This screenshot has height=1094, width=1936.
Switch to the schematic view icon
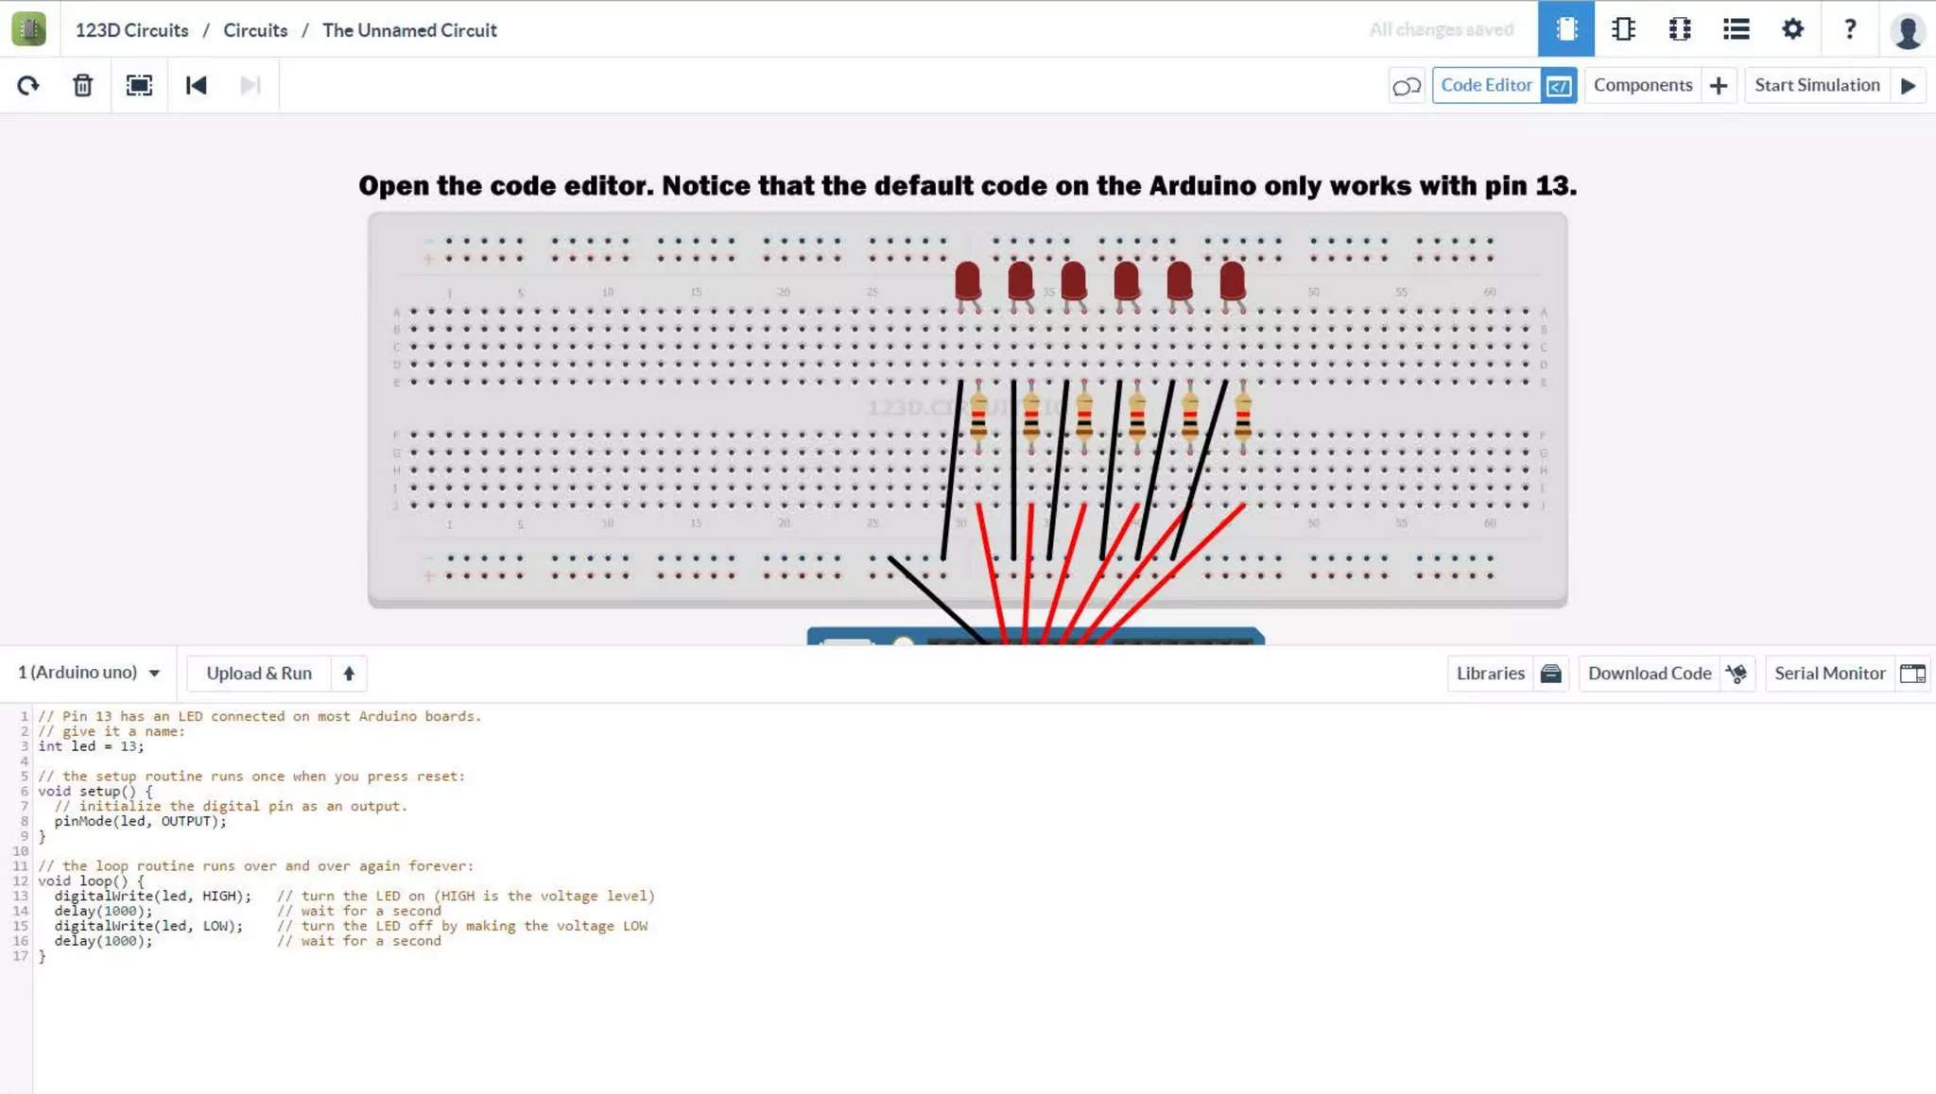click(x=1623, y=29)
